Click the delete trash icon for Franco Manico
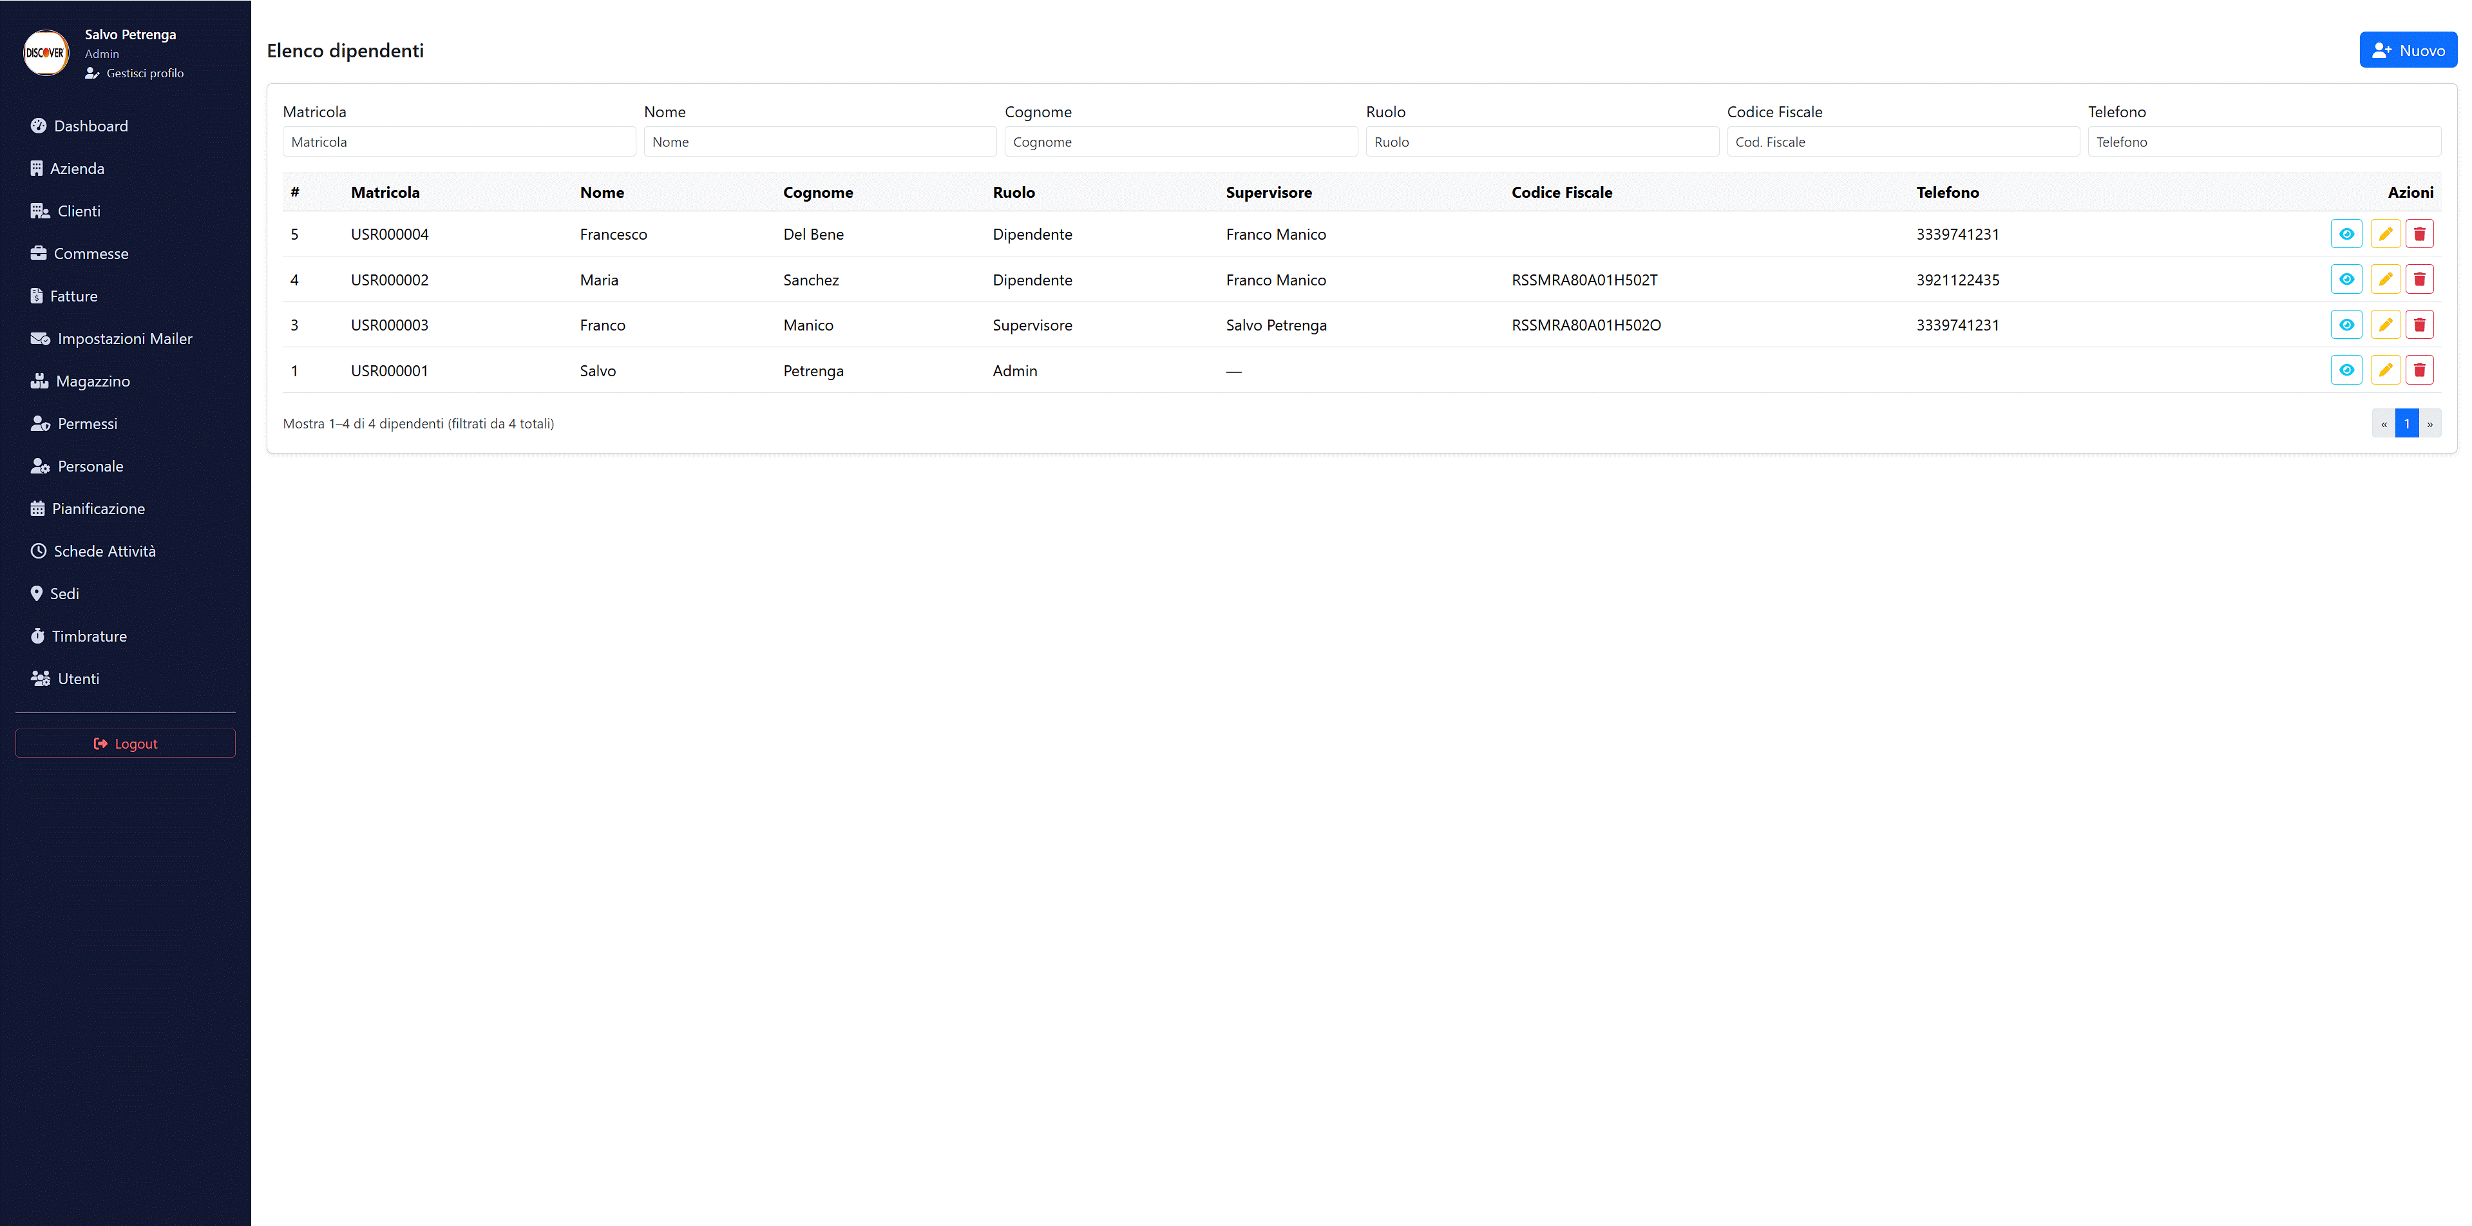The height and width of the screenshot is (1226, 2472). click(2419, 325)
